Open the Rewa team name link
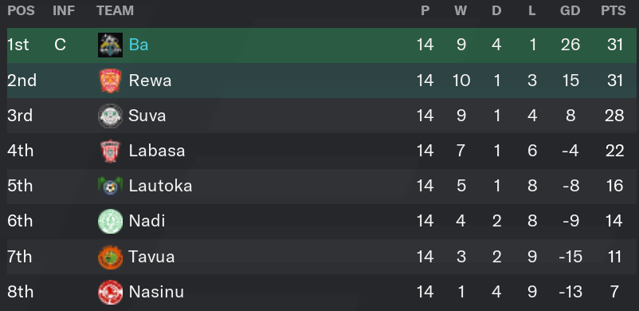Screen dimensions: 639x311 [x=150, y=81]
